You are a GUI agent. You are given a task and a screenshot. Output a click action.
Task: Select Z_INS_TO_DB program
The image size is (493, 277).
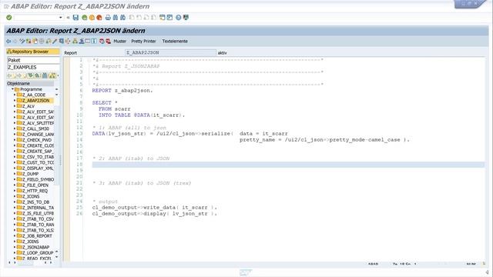(x=35, y=202)
